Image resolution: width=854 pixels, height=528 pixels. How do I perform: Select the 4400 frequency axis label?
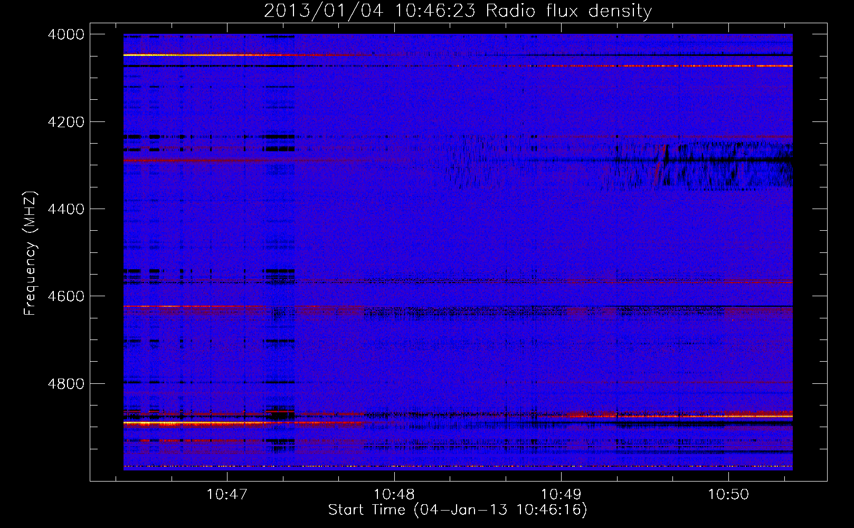pyautogui.click(x=66, y=209)
